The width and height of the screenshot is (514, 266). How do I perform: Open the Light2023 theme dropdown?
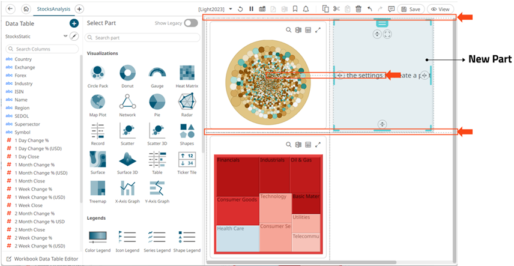(231, 9)
